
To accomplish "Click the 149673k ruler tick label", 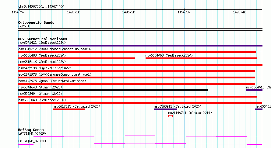I will tap(184, 12).
